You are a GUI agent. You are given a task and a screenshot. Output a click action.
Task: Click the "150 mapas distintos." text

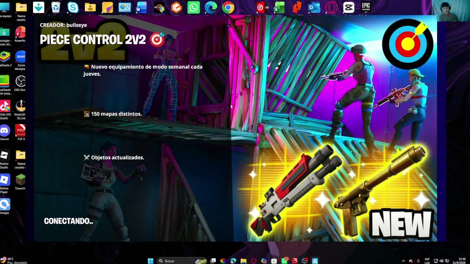[116, 114]
